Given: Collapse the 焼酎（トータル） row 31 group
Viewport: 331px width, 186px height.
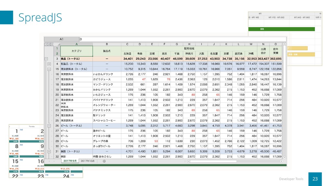Looking at the screenshot, I should pyautogui.click(x=49, y=151).
